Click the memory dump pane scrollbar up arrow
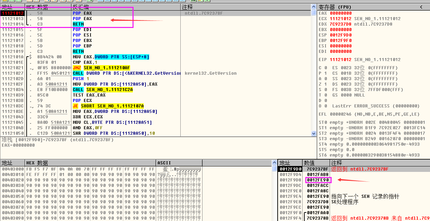The width and height of the screenshot is (430, 221). (274, 163)
